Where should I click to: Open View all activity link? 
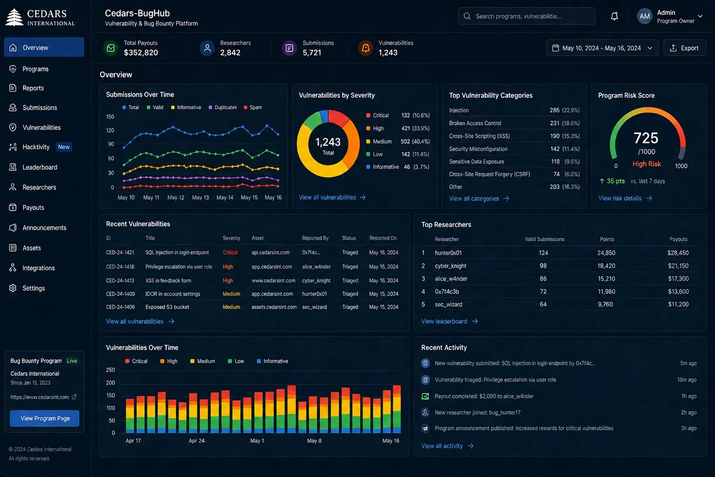click(x=447, y=446)
